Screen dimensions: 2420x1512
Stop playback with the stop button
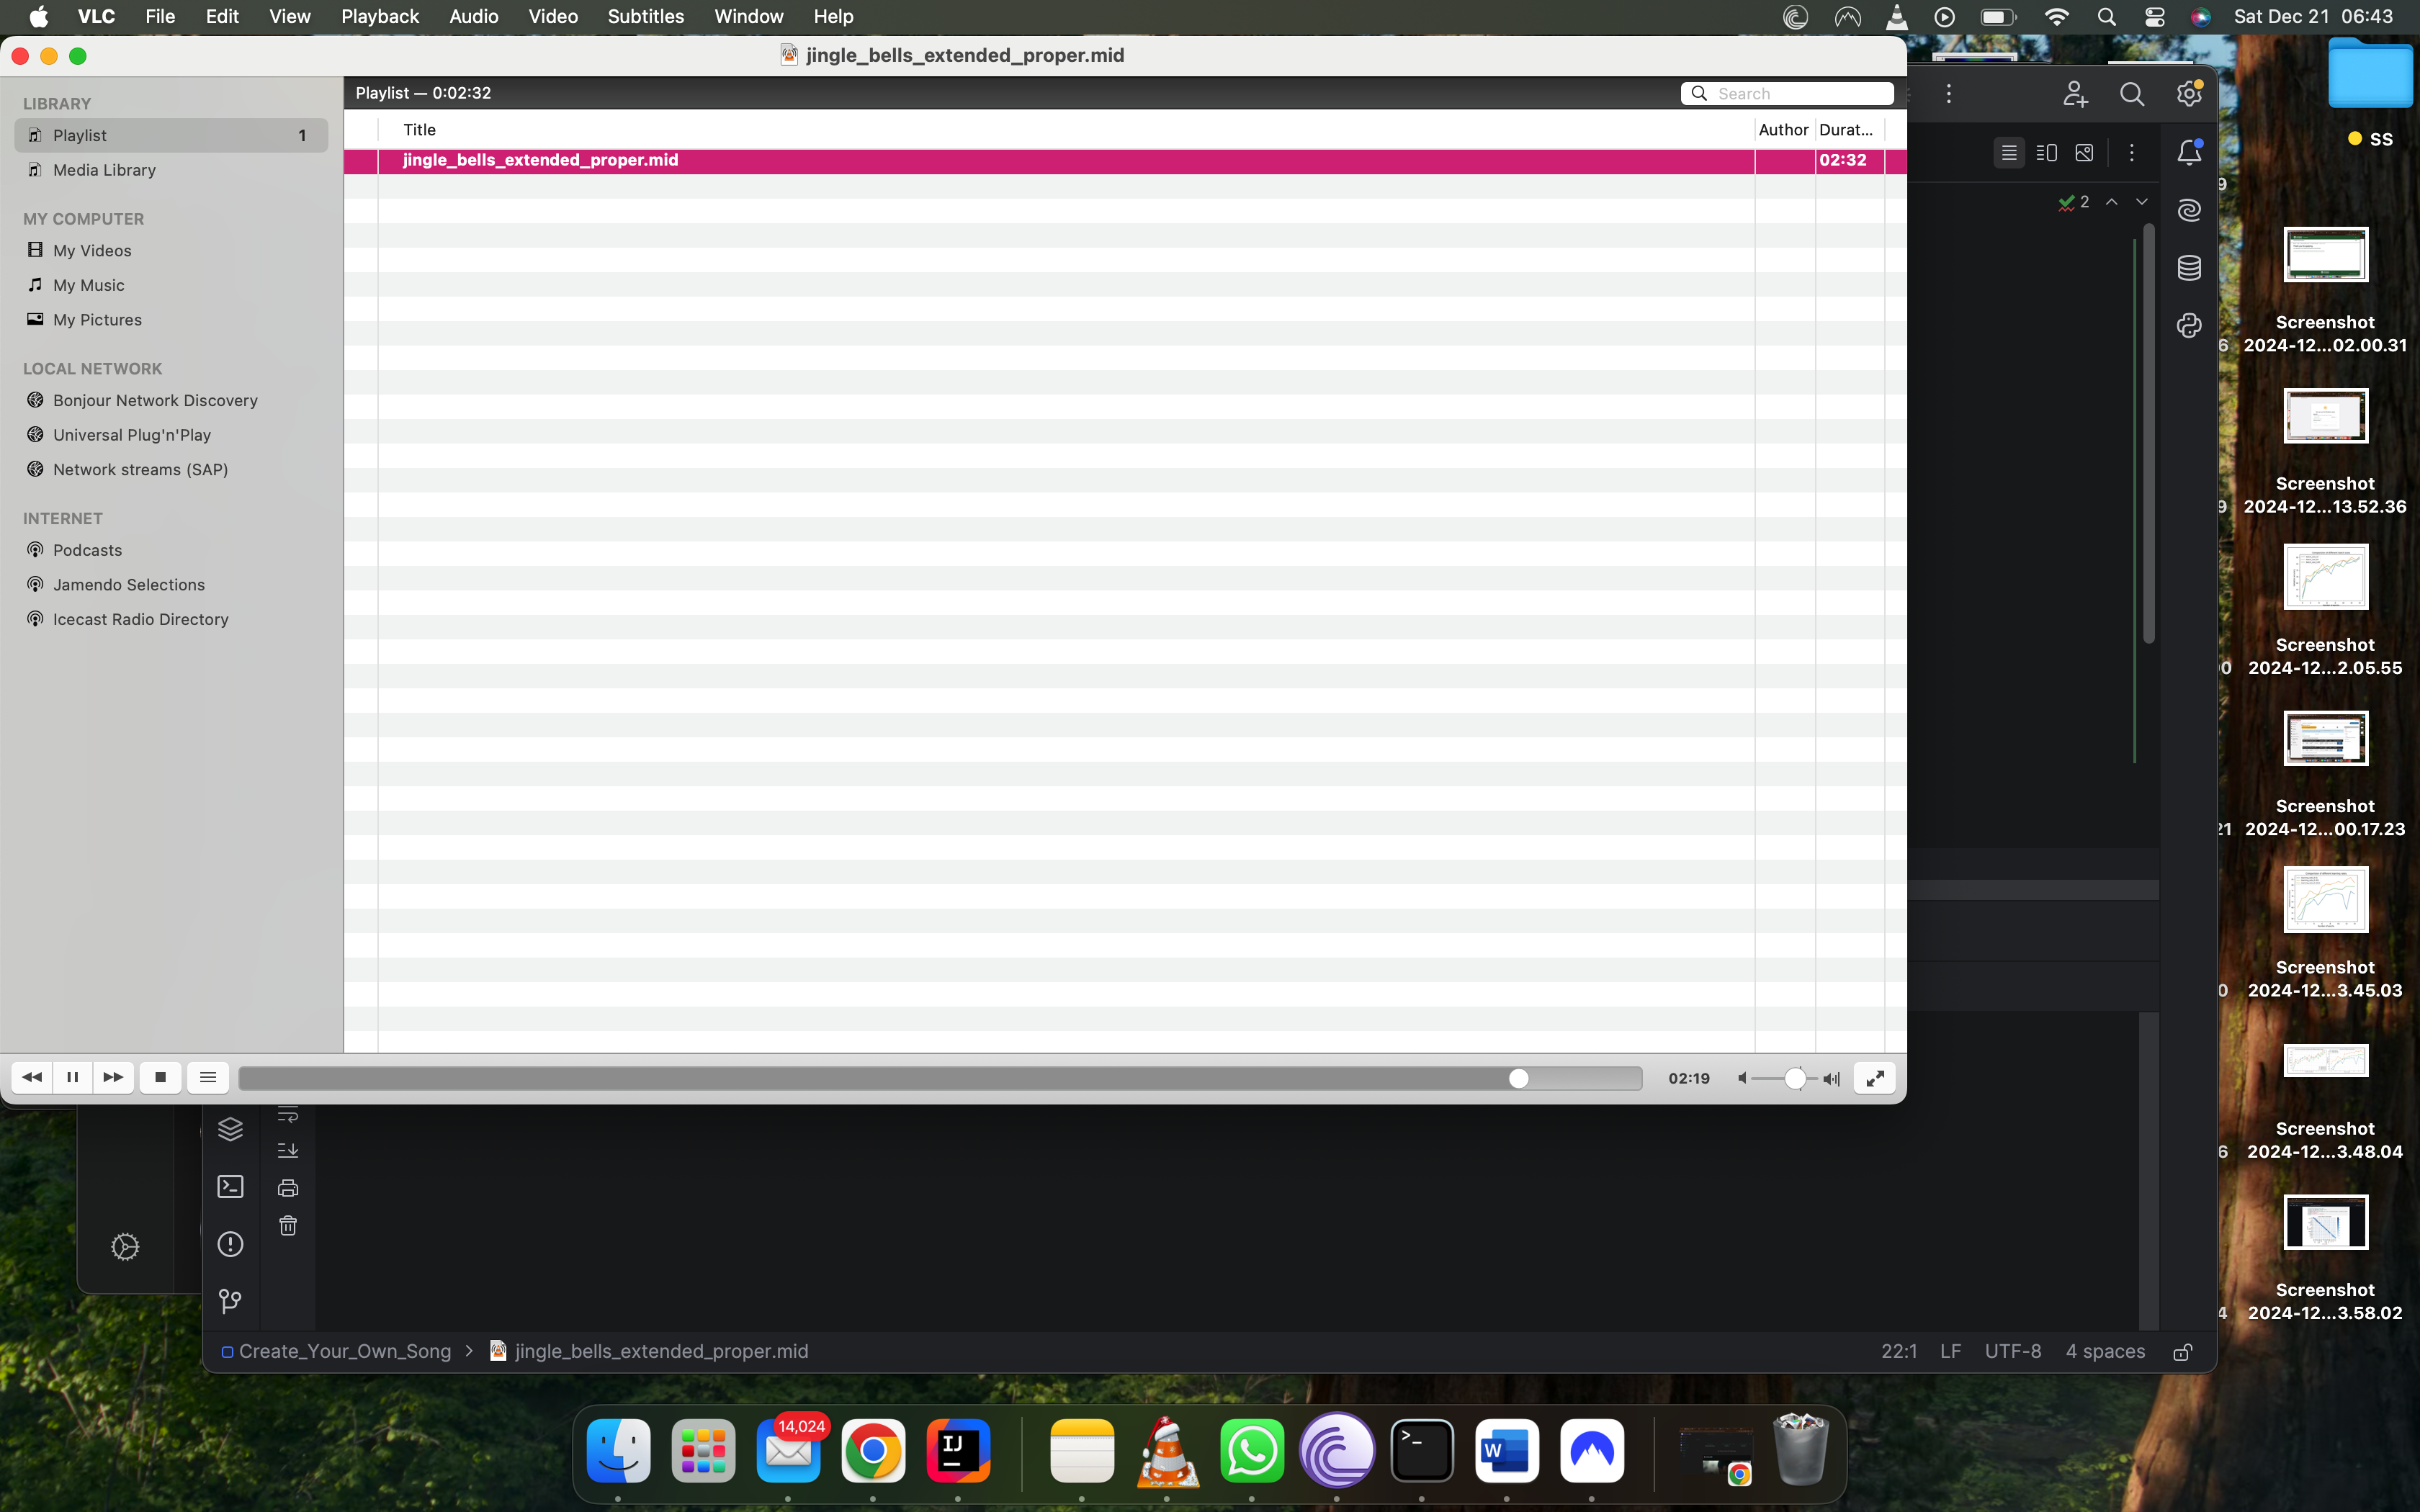tap(160, 1077)
